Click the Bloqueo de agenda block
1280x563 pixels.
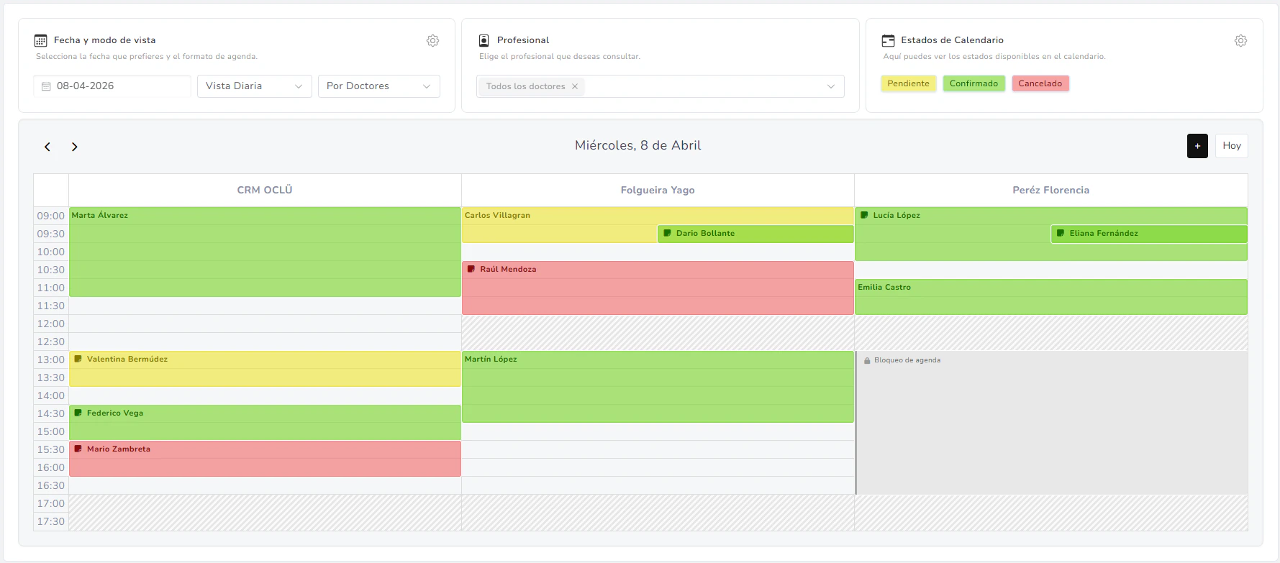pyautogui.click(x=1050, y=423)
